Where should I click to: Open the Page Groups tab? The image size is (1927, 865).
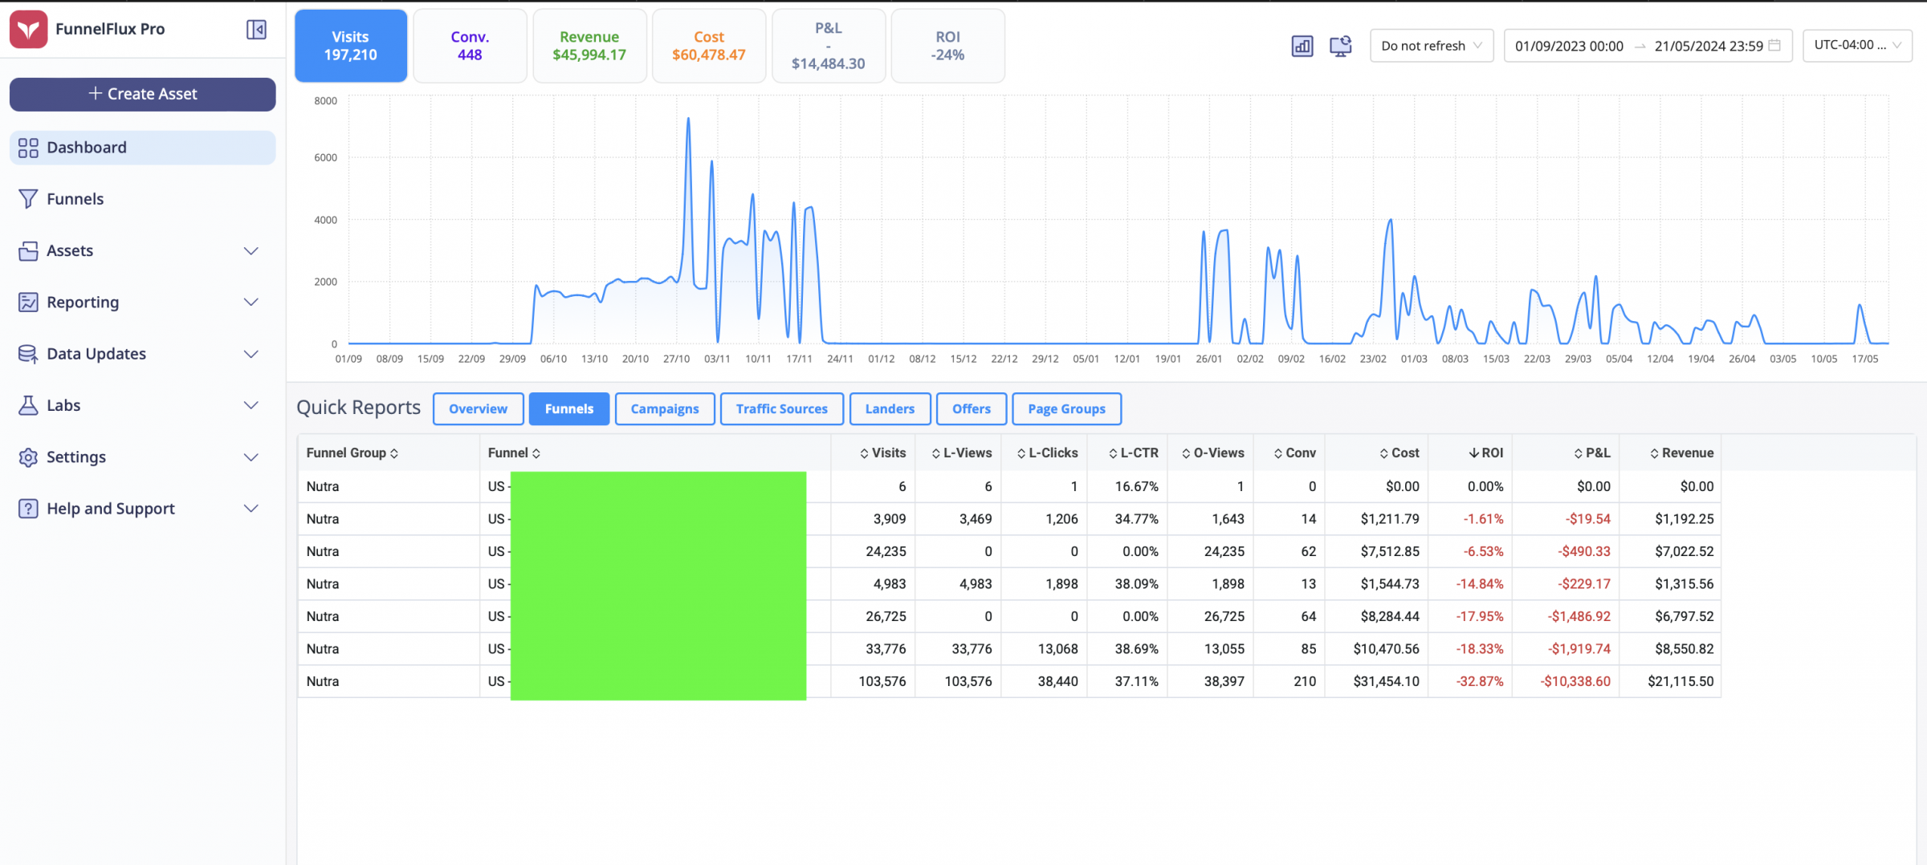pos(1067,409)
